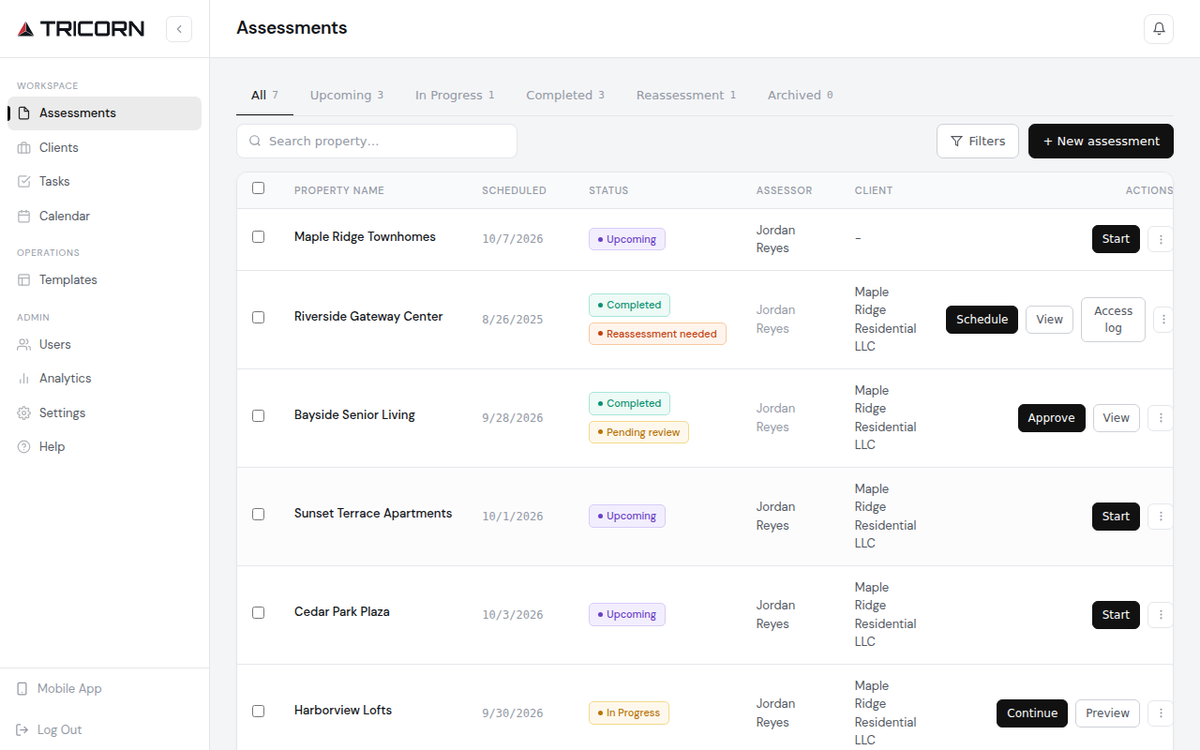Open more options for Harborview Lofts

1161,713
